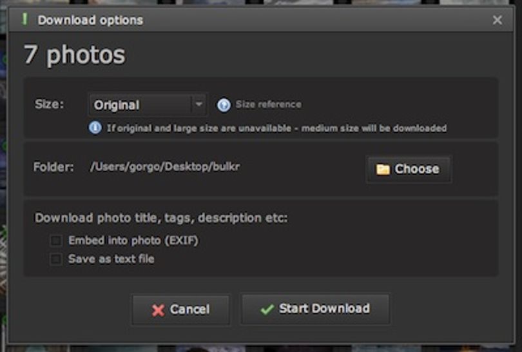Click the yellow folder icon on Choose
Viewport: 522px width, 352px height.
coord(383,169)
